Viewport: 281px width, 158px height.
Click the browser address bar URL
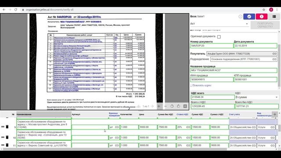(x=50, y=10)
